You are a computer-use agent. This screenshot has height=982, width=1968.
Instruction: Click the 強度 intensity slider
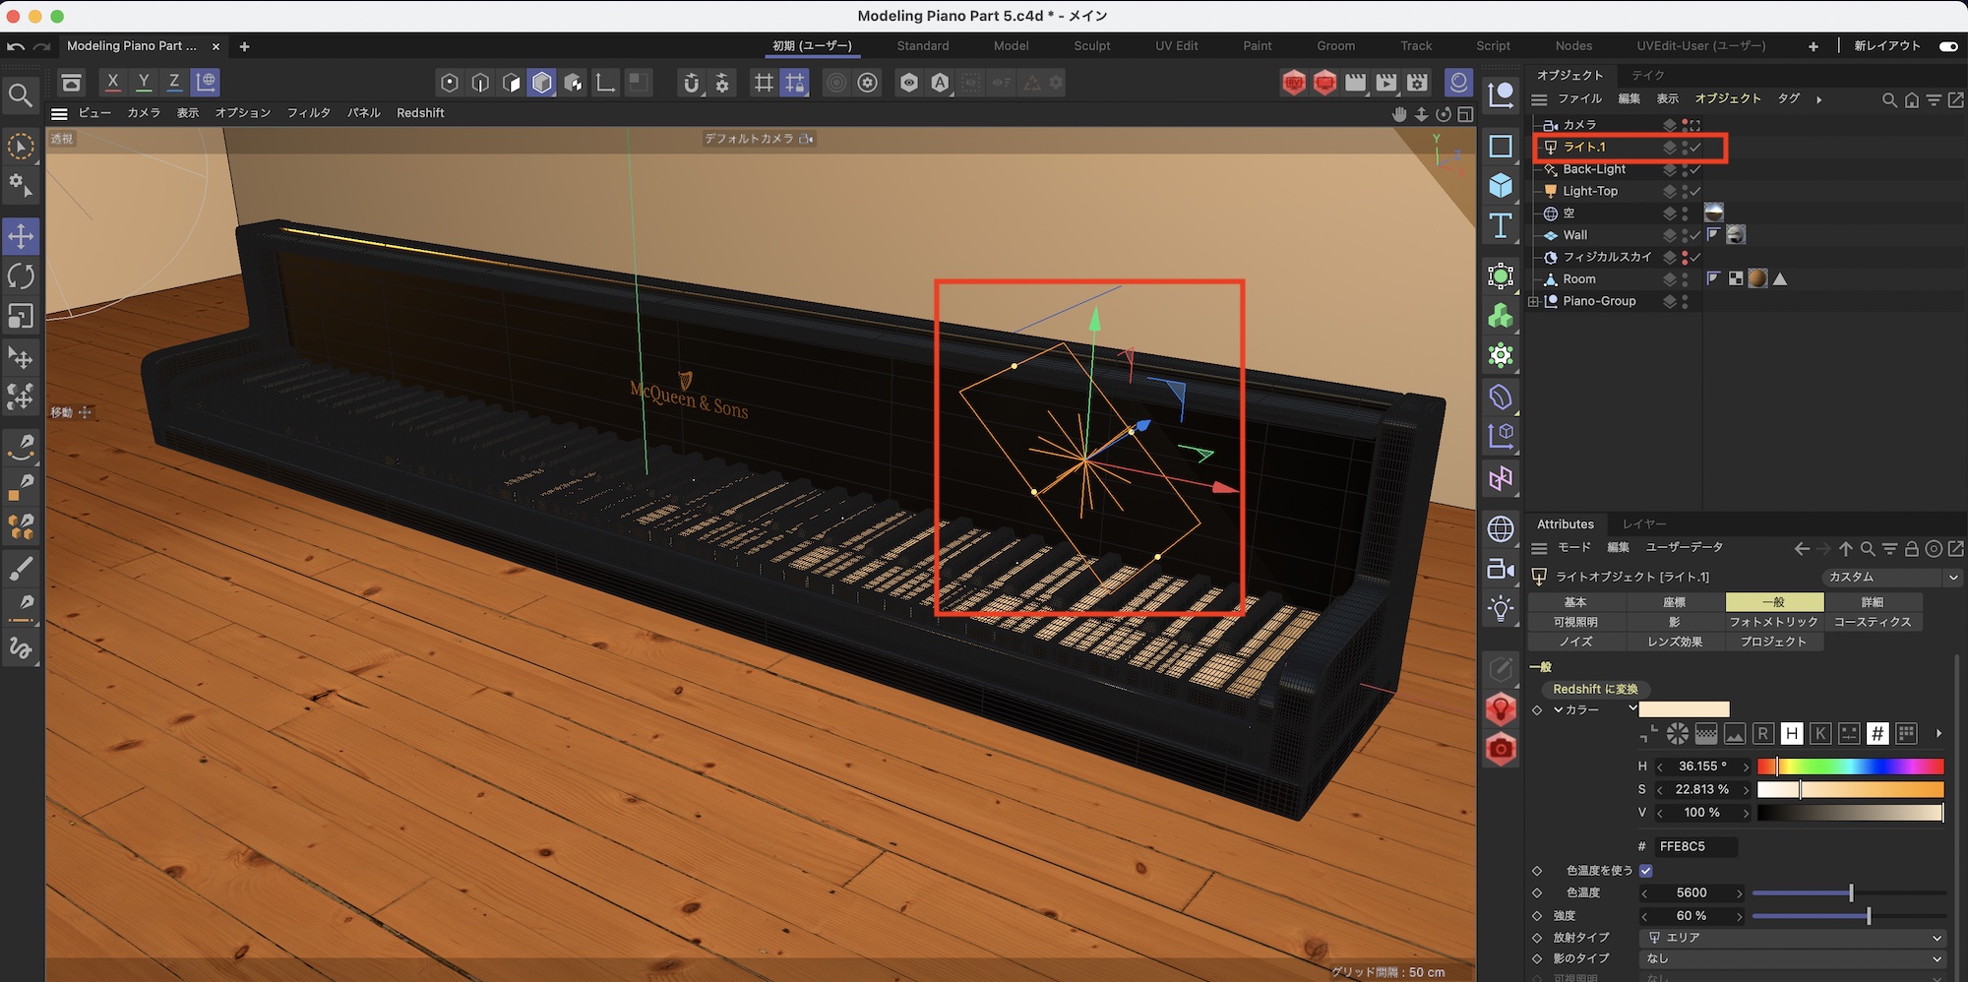(1848, 916)
